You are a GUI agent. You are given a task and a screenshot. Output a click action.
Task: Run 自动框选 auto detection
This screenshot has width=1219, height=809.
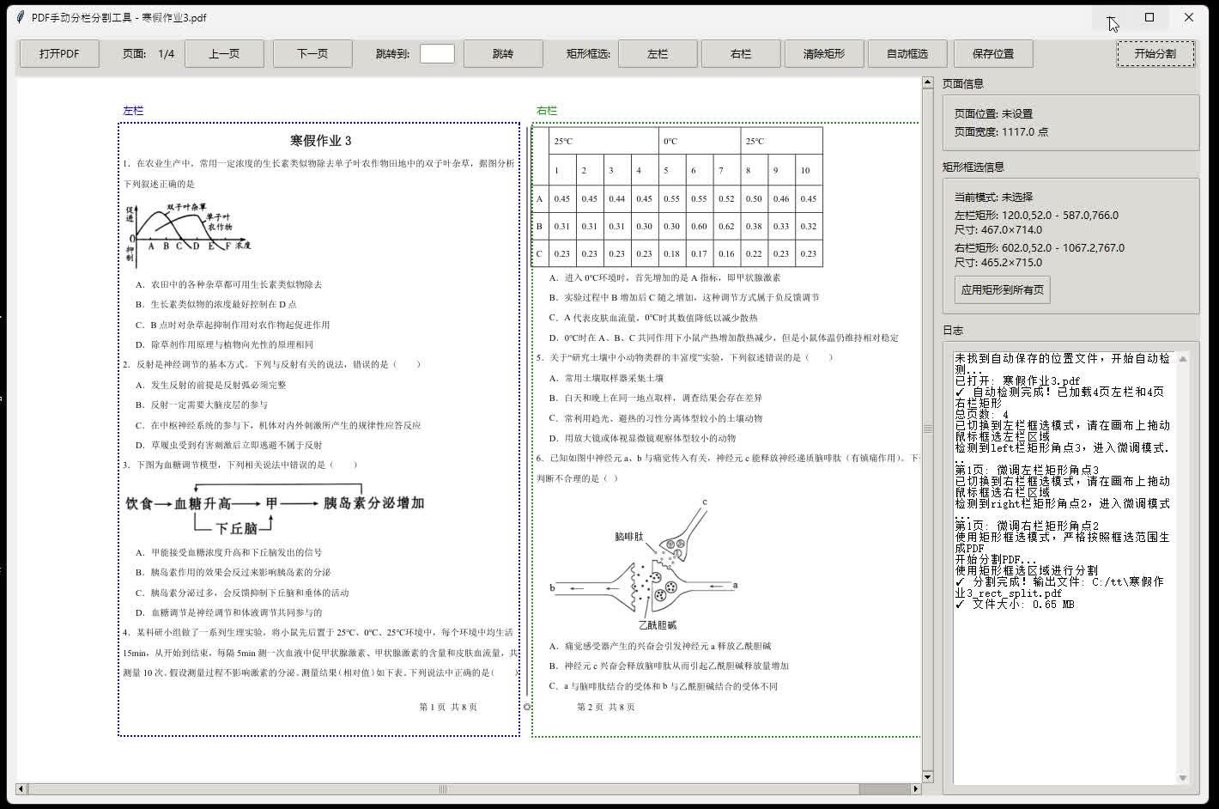pyautogui.click(x=907, y=53)
